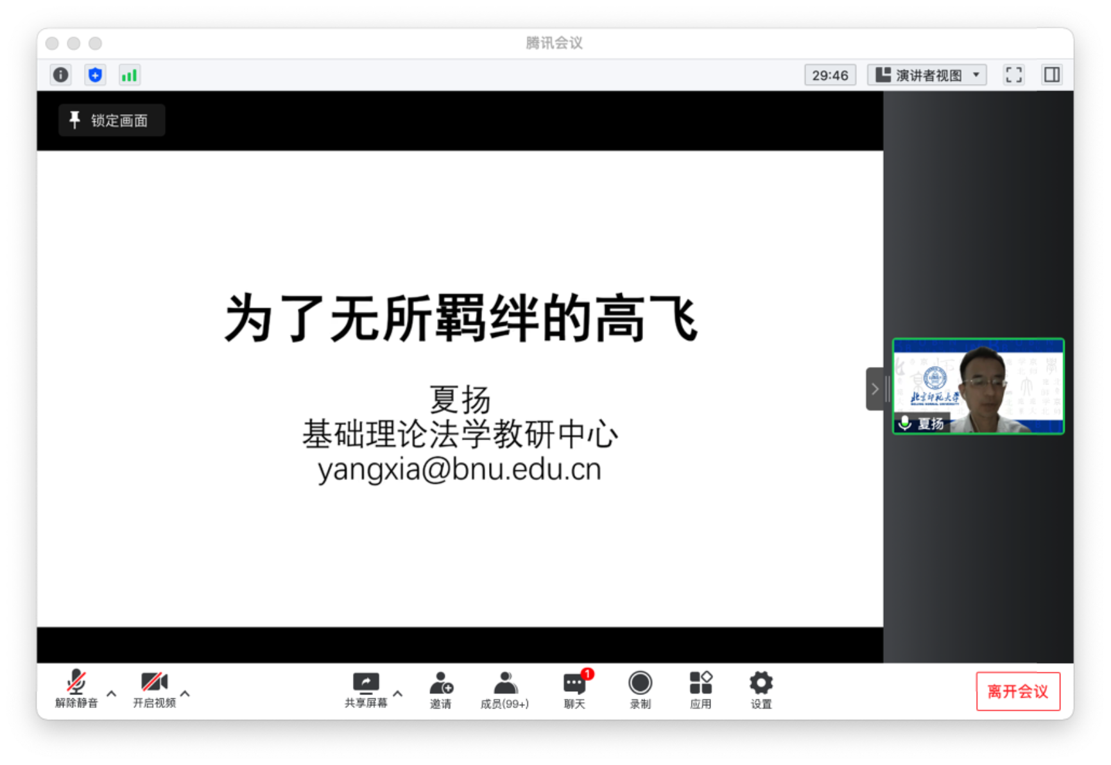
Task: Open the Chat (聊天) panel
Action: tap(574, 690)
